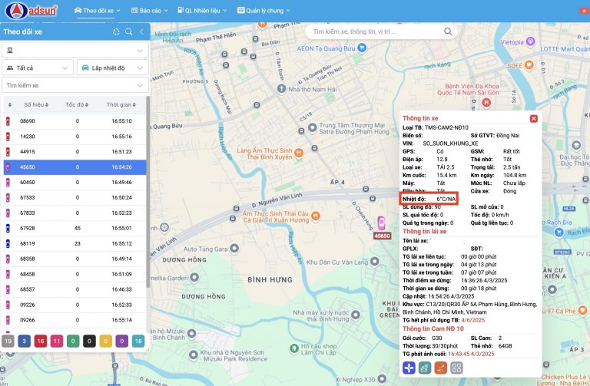Open the Lắp nhiệt độ filter dropdown

tap(111, 68)
